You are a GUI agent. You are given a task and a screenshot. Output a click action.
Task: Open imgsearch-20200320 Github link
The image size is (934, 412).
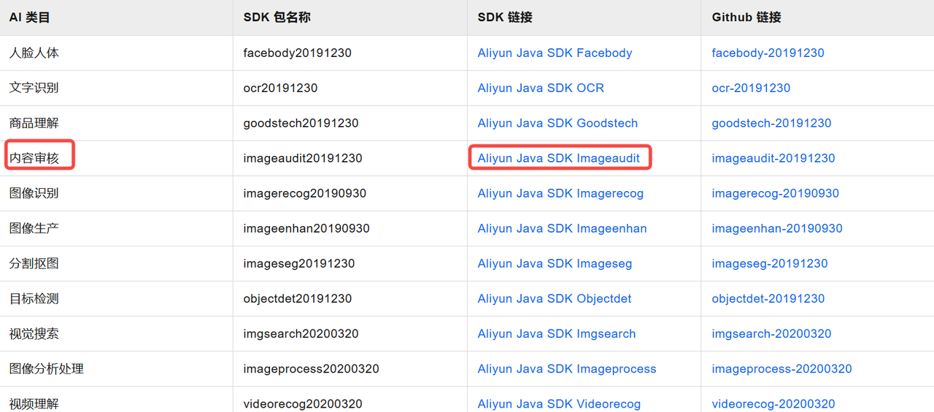coord(772,333)
